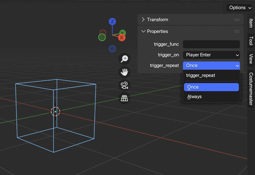This screenshot has width=255, height=175.
Task: Open the Costumemaster sidebar tab
Action: (x=251, y=89)
